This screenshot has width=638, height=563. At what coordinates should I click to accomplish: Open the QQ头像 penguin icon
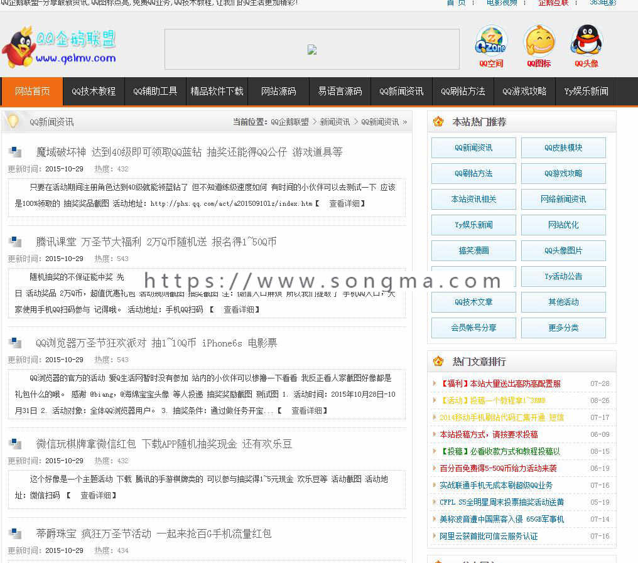[587, 46]
